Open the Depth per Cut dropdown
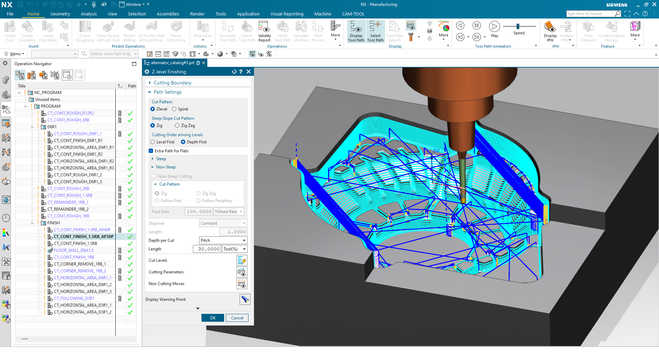The image size is (659, 354). click(223, 240)
